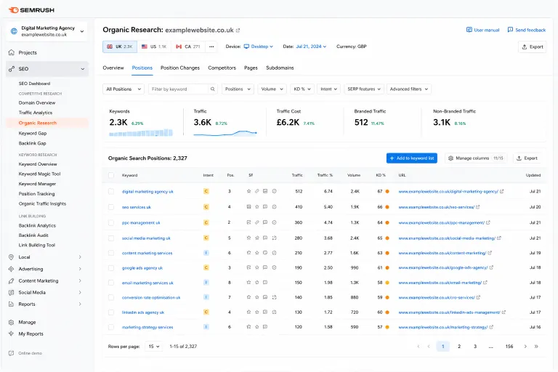The width and height of the screenshot is (558, 372).
Task: Click the C intent badge for seo services uk
Action: click(206, 207)
